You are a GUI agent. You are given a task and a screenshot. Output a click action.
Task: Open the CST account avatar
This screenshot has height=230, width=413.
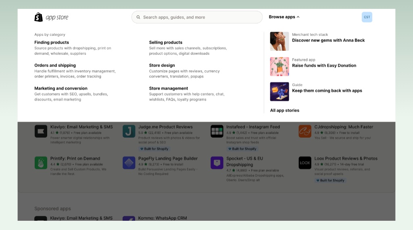(x=367, y=17)
